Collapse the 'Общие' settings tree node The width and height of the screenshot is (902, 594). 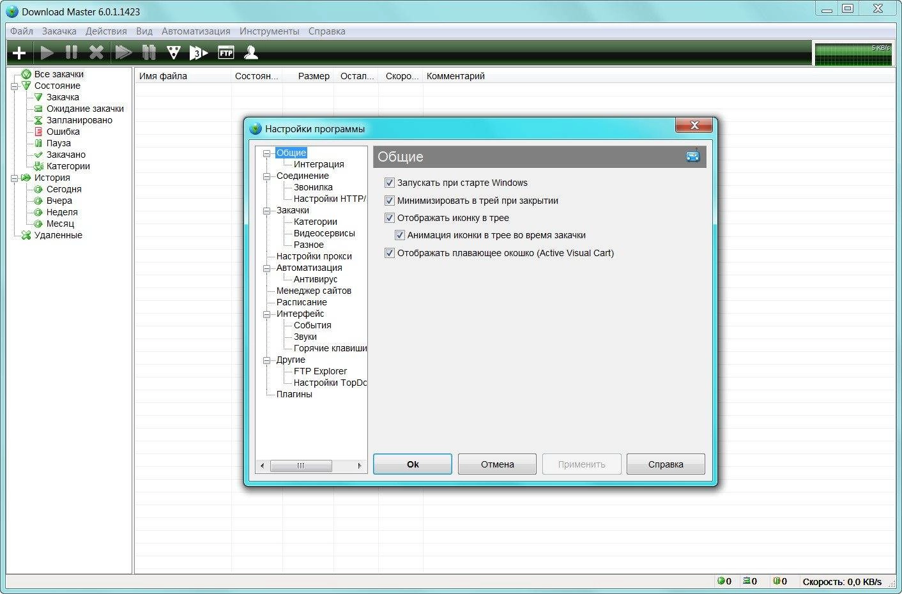(x=266, y=153)
